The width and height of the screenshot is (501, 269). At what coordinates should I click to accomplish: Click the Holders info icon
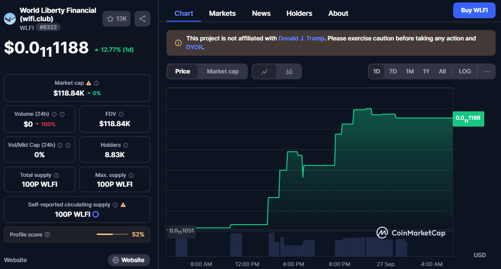(126, 145)
